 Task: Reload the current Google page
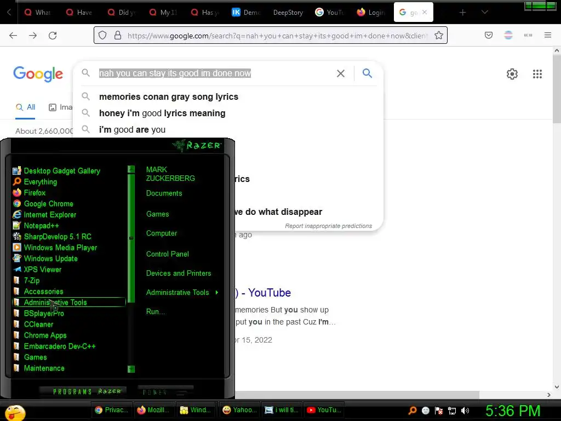click(x=53, y=36)
